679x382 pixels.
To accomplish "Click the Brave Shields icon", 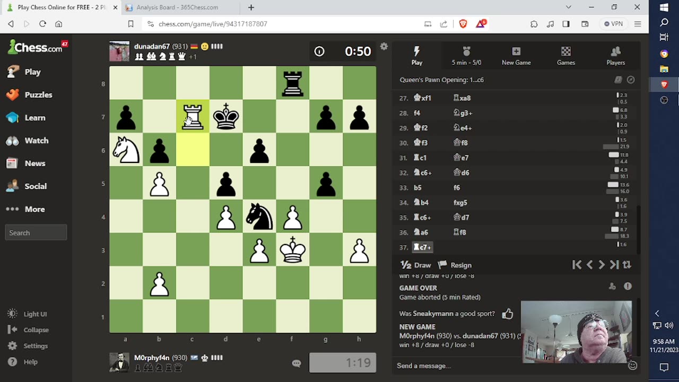I will [x=463, y=24].
